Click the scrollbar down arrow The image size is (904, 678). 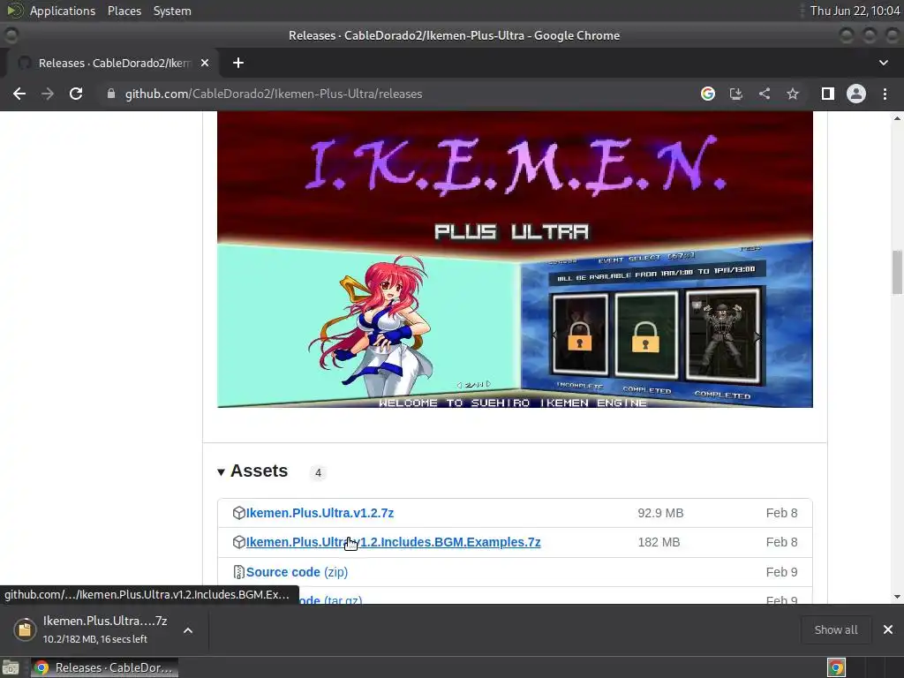pos(897,597)
